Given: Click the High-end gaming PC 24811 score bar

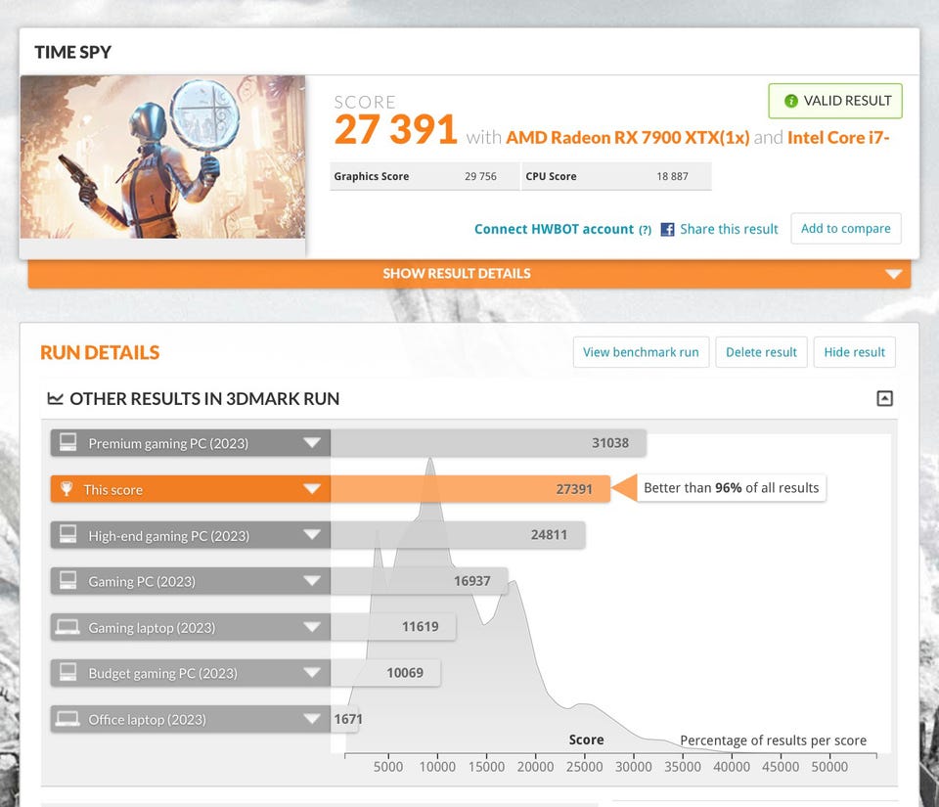Looking at the screenshot, I should [458, 535].
